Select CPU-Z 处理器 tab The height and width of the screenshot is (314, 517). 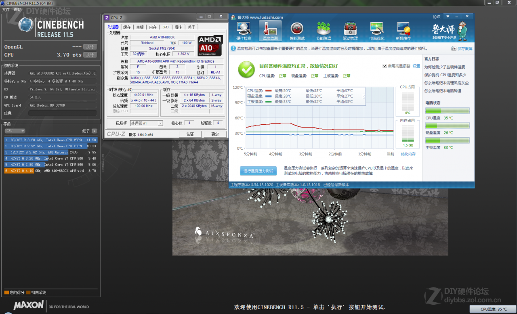[x=113, y=27]
